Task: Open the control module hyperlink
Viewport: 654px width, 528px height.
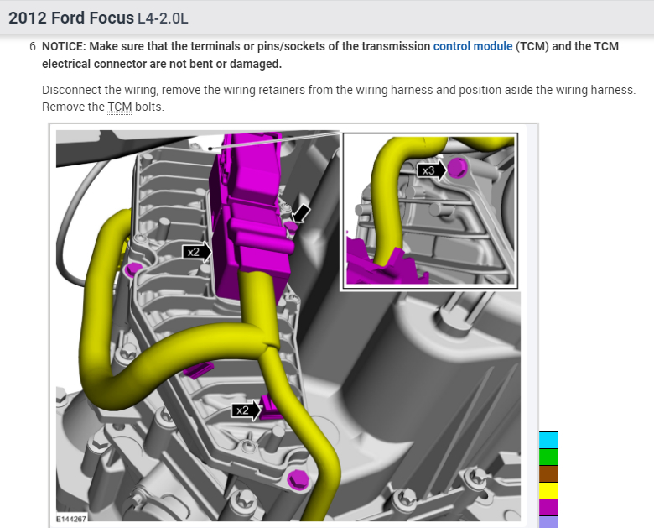Action: [x=473, y=46]
